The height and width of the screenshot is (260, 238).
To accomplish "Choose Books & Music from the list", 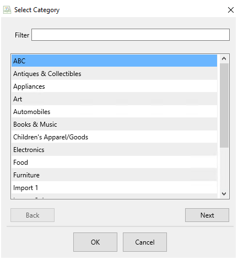I will 114,124.
